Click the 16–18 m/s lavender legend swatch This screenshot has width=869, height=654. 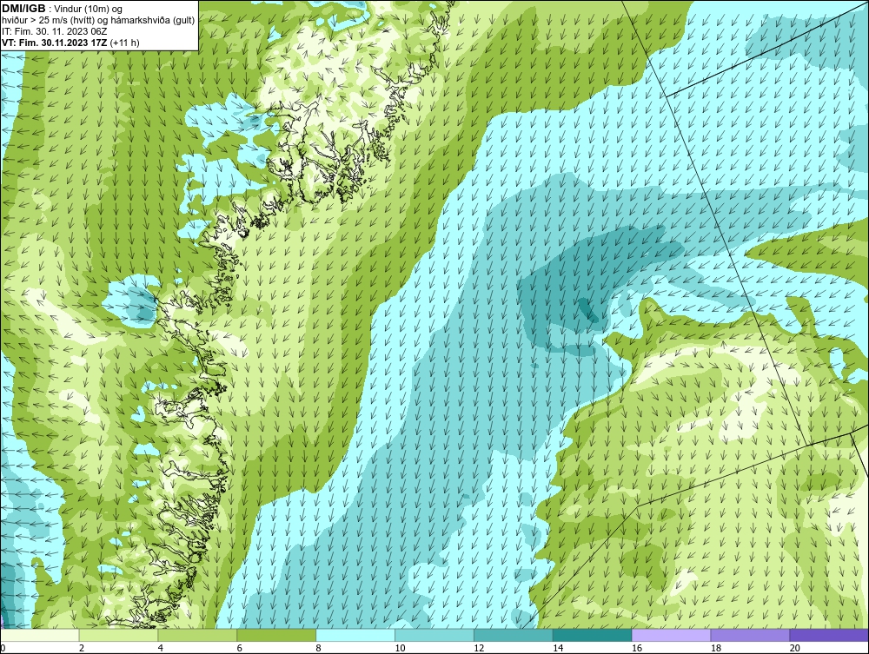[x=671, y=635]
